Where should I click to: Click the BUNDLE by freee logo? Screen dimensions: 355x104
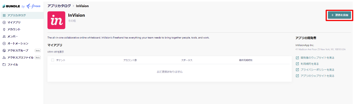point(22,6)
